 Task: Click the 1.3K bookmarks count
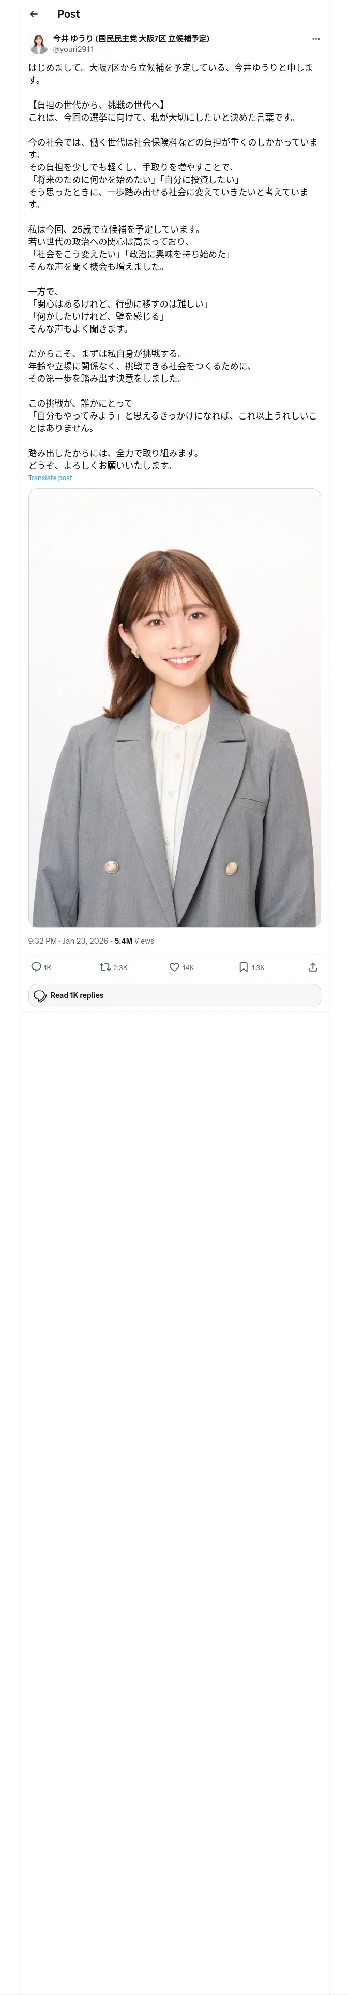(257, 967)
